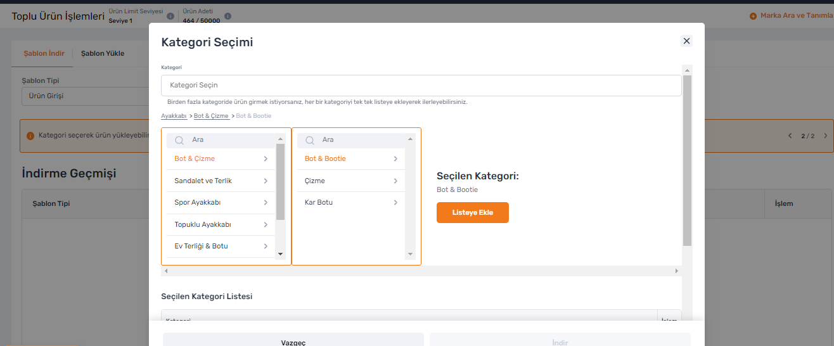The height and width of the screenshot is (346, 834).
Task: Click horizontal scrollbar right arrow
Action: click(677, 271)
